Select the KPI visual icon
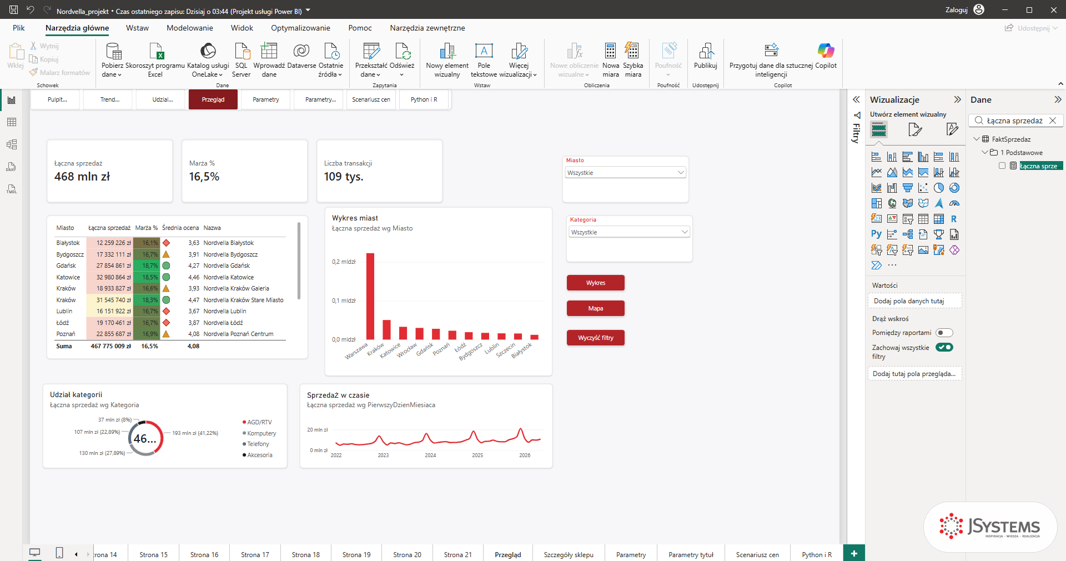The width and height of the screenshot is (1066, 561). [892, 219]
